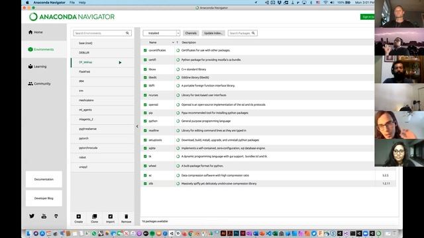Image resolution: width=424 pixels, height=238 pixels.
Task: Go to the Home section
Action: (44, 32)
